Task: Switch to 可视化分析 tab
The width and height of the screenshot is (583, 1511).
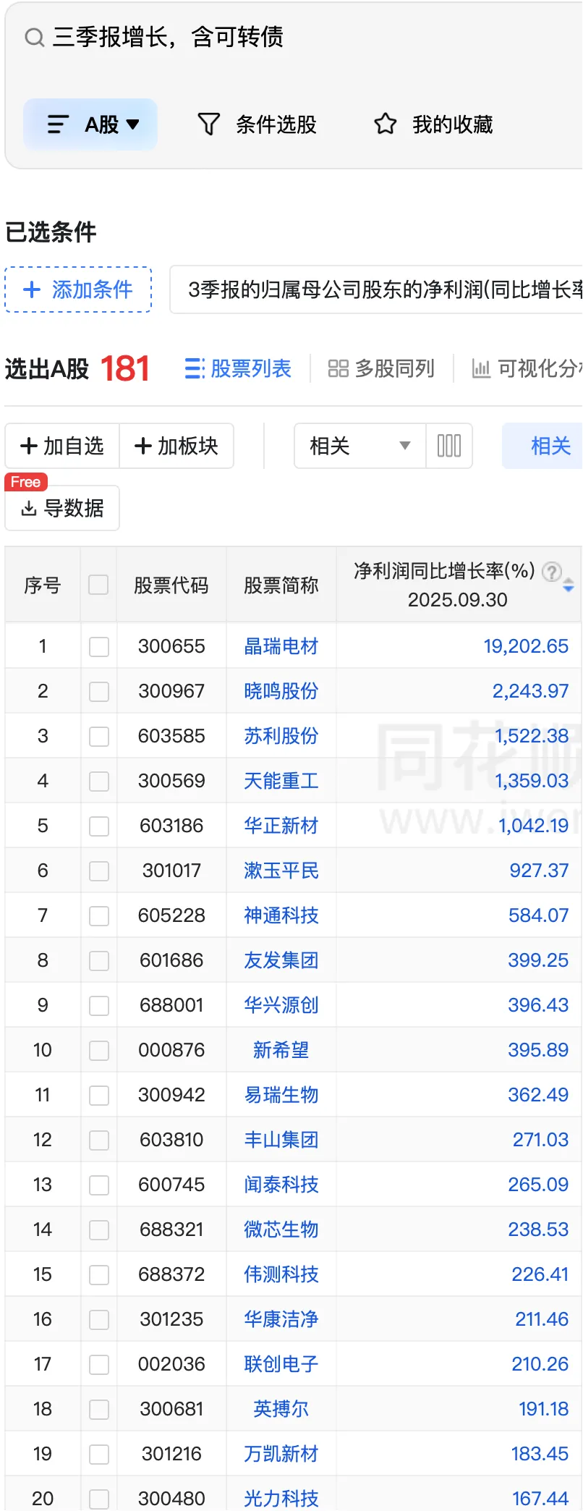Action: coord(527,368)
